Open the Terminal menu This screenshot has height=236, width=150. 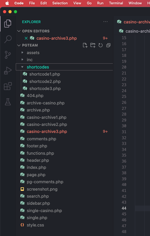pos(116,3)
